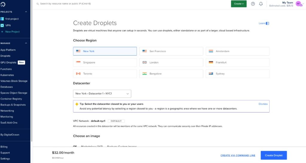Go to Droplets in sidebar
This screenshot has width=306, height=163.
(5, 56)
